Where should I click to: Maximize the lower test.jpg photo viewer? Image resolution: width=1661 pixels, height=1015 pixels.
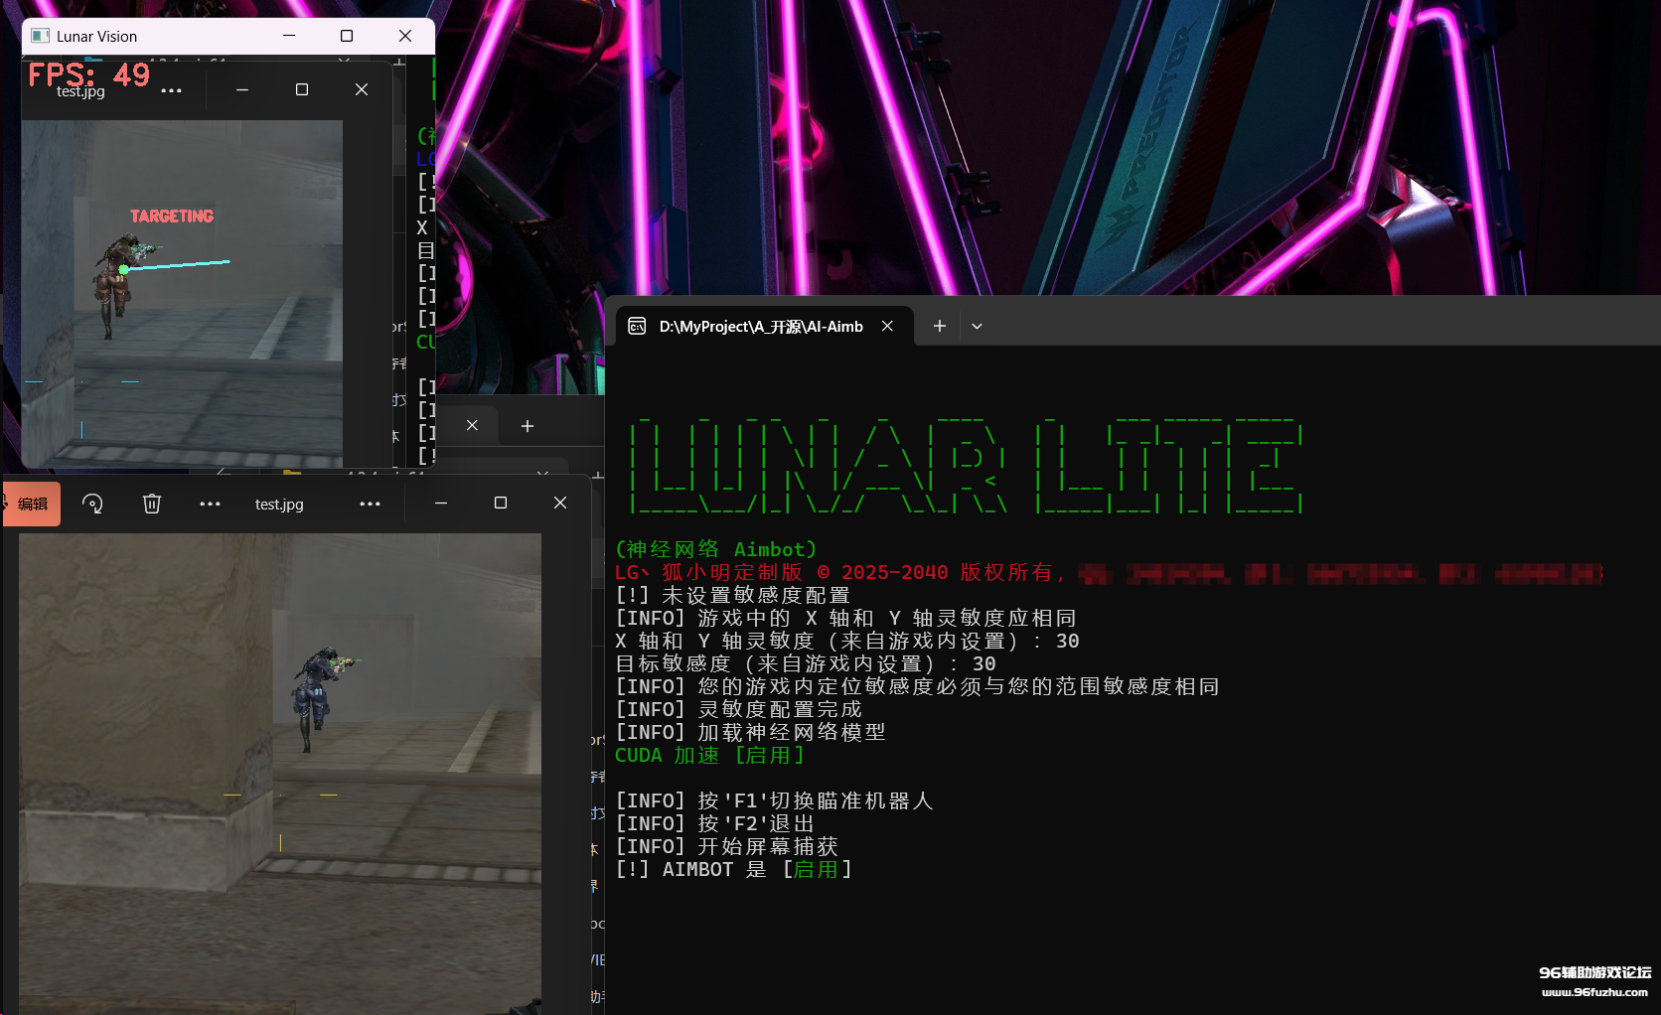click(x=501, y=503)
